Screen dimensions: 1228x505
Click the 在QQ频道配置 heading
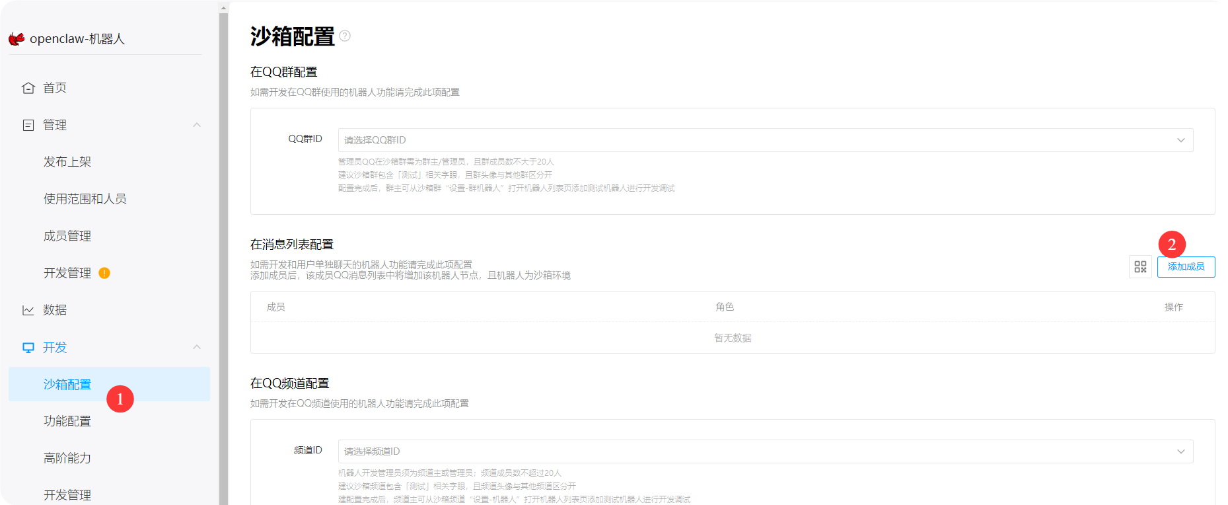pos(290,383)
